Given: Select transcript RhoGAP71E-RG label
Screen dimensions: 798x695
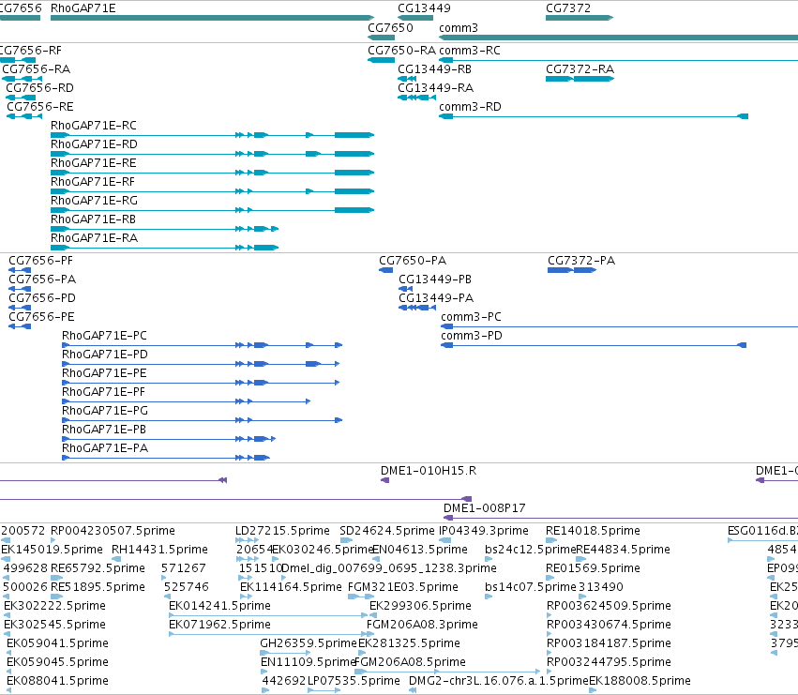Looking at the screenshot, I should pyautogui.click(x=94, y=201).
